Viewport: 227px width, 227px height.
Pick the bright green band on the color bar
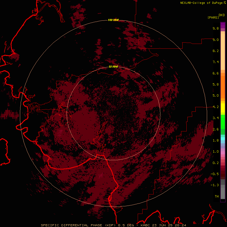[223, 122]
